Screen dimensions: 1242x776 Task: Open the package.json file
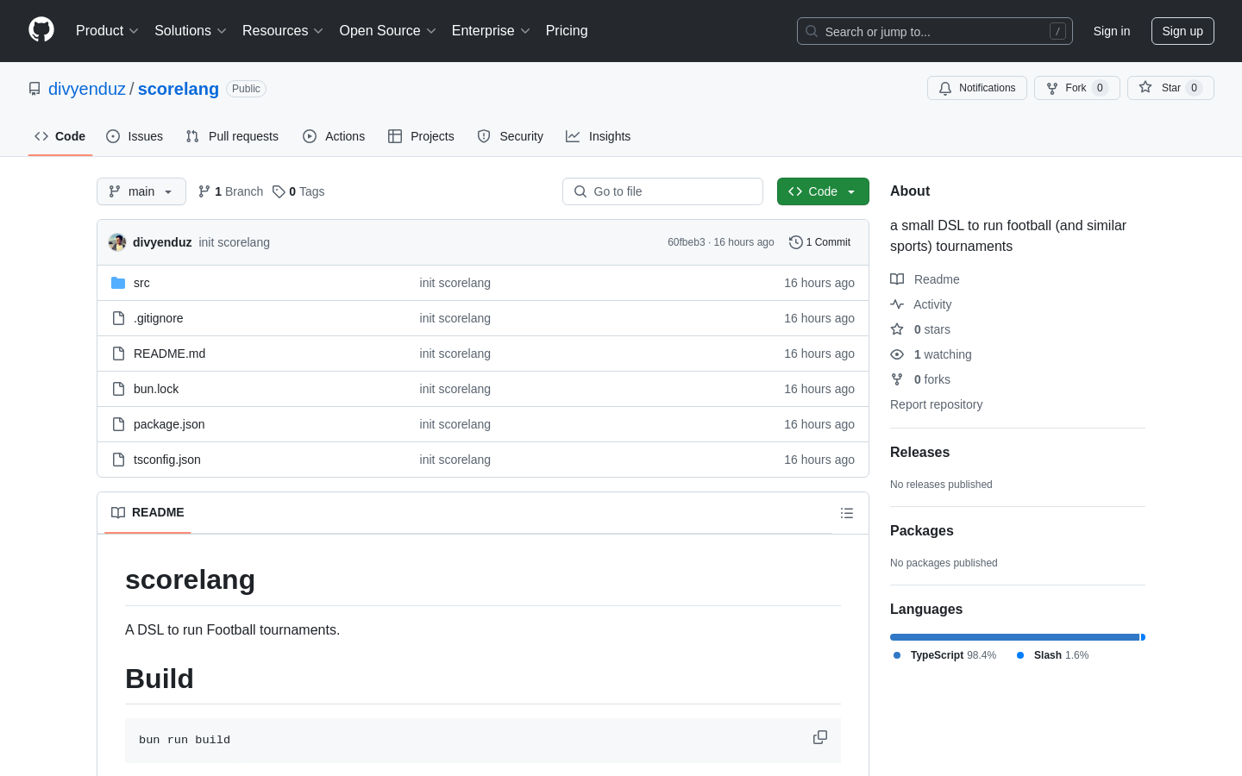click(x=169, y=424)
